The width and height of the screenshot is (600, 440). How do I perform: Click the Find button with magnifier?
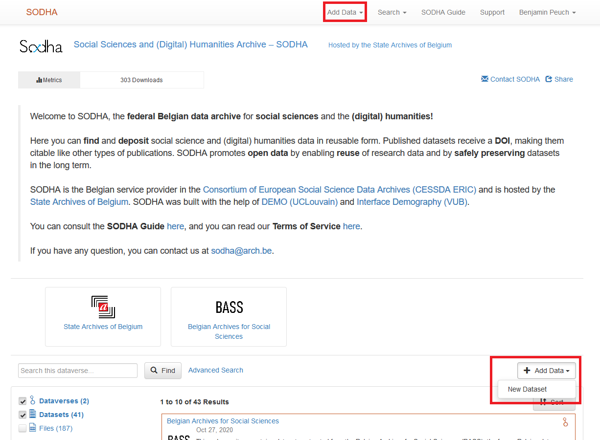pyautogui.click(x=163, y=371)
